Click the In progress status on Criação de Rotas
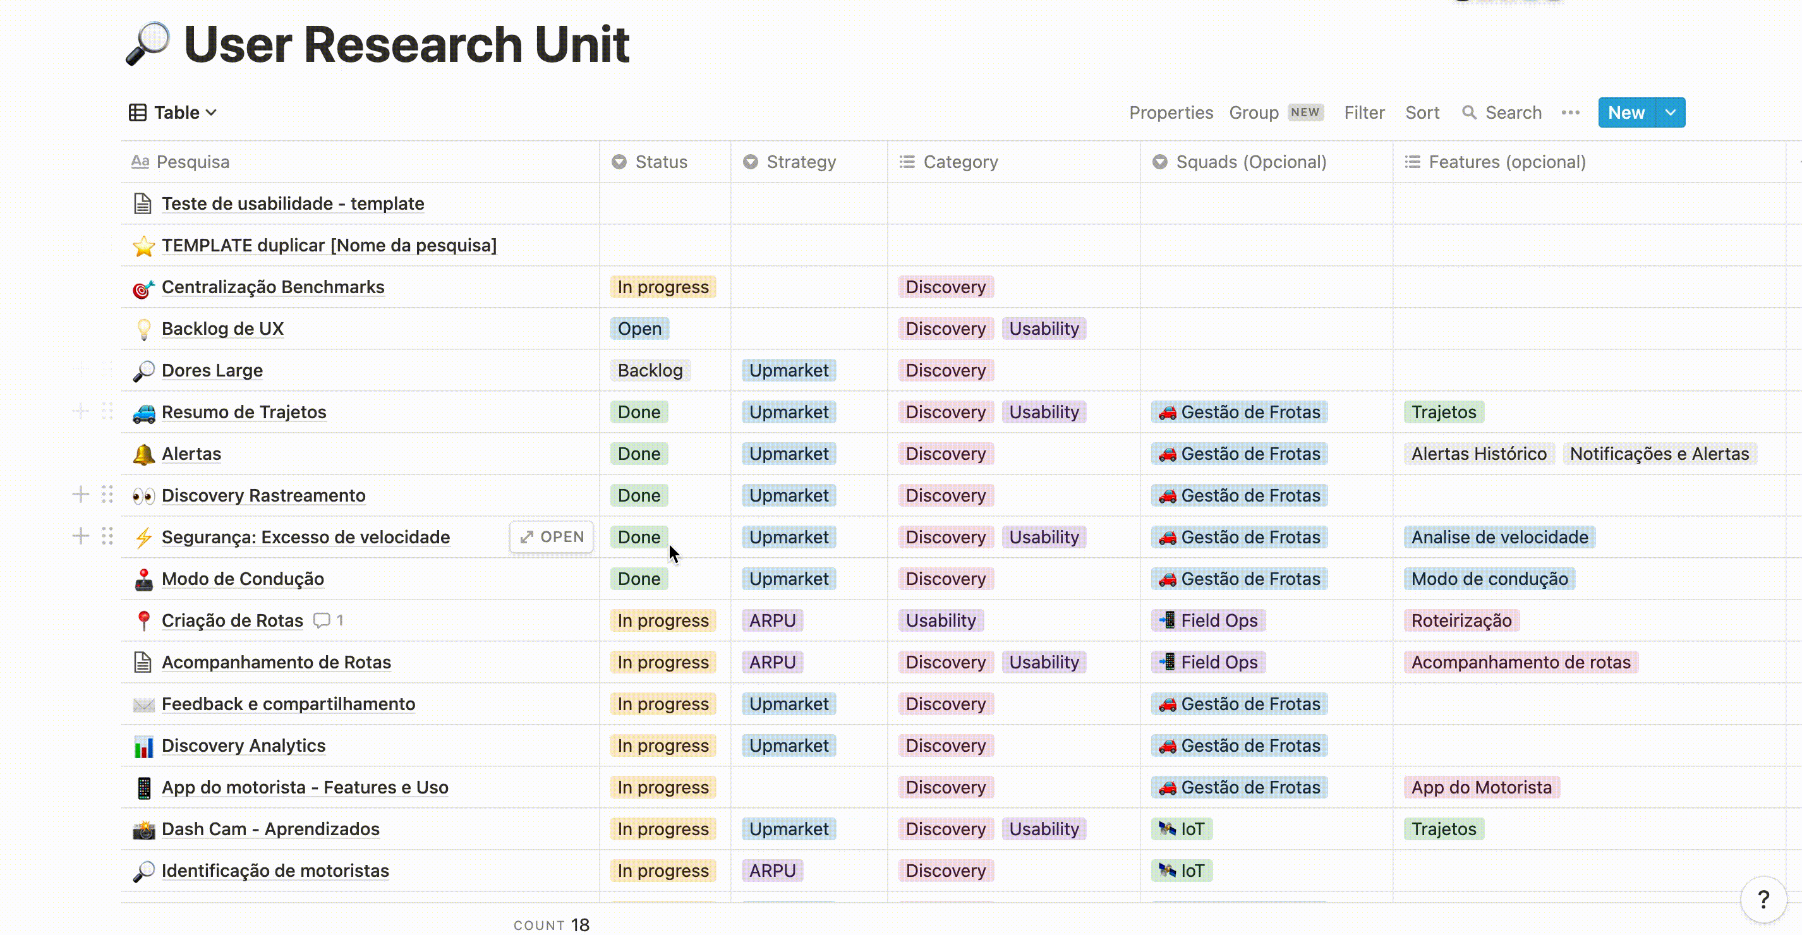Screen dimensions: 1802x935 click(x=663, y=619)
